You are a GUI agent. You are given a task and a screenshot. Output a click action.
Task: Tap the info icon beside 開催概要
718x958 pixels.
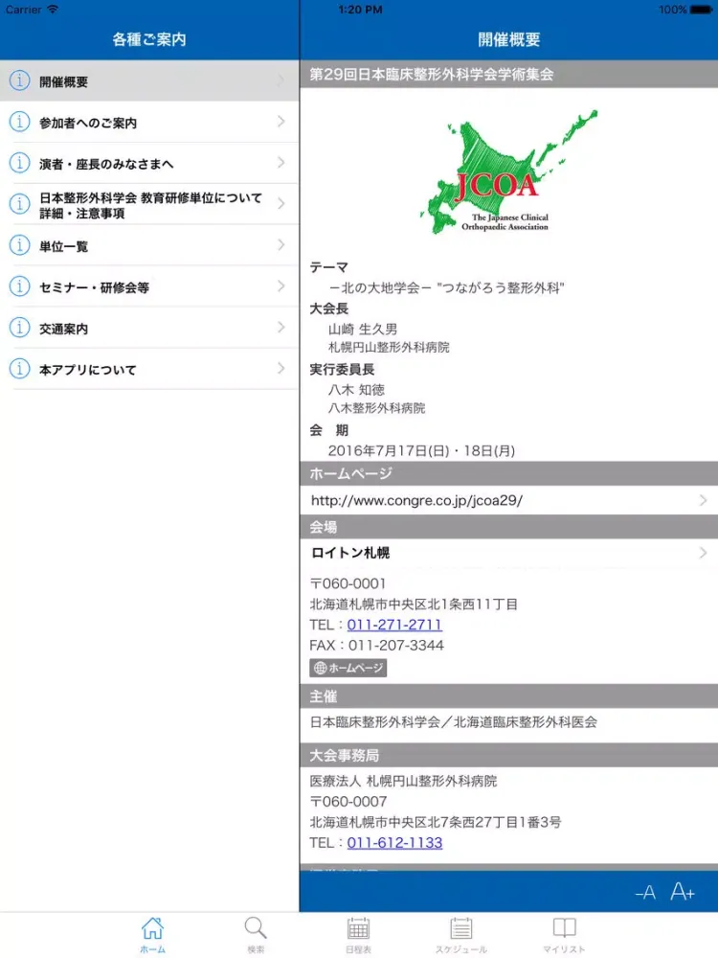(x=19, y=80)
